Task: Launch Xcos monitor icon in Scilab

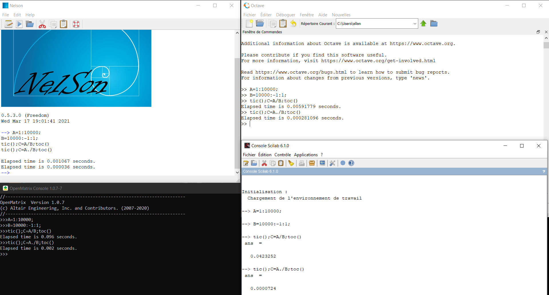Action: (322, 163)
